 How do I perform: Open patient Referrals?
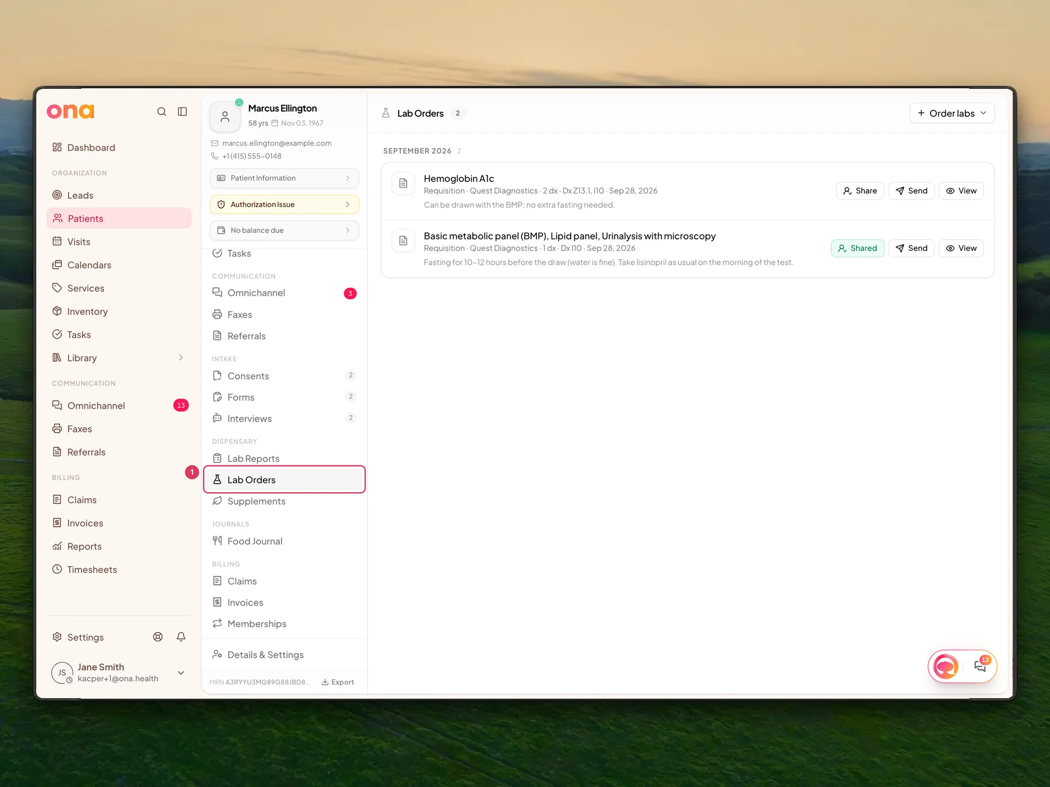click(284, 336)
